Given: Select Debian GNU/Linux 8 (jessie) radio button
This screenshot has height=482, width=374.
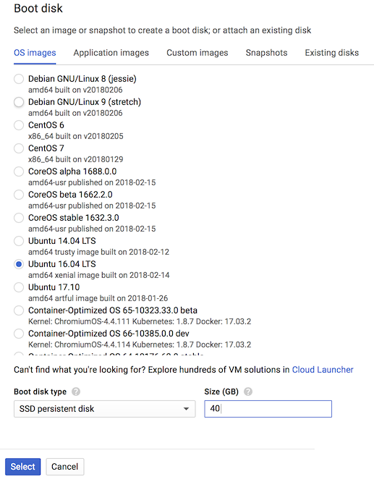Looking at the screenshot, I should point(19,79).
